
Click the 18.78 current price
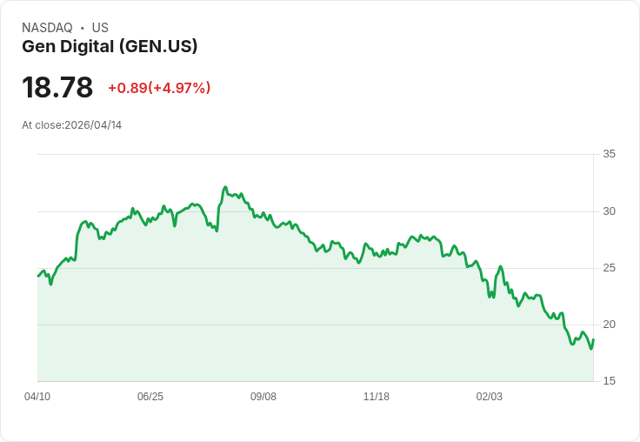[x=57, y=88]
